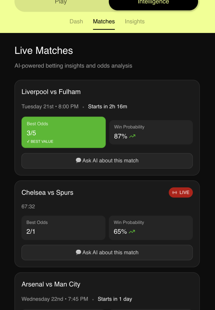The image size is (215, 310).
Task: Go to the Insights tab
Action: 135,21
